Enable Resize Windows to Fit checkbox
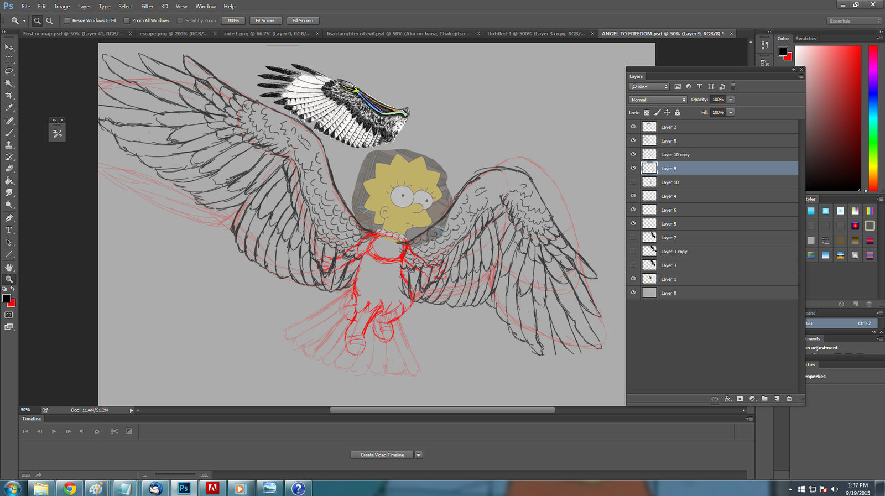 click(x=67, y=20)
